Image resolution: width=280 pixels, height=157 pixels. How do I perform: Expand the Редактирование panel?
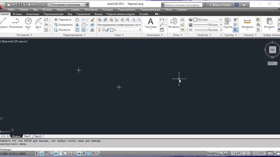tap(74, 35)
